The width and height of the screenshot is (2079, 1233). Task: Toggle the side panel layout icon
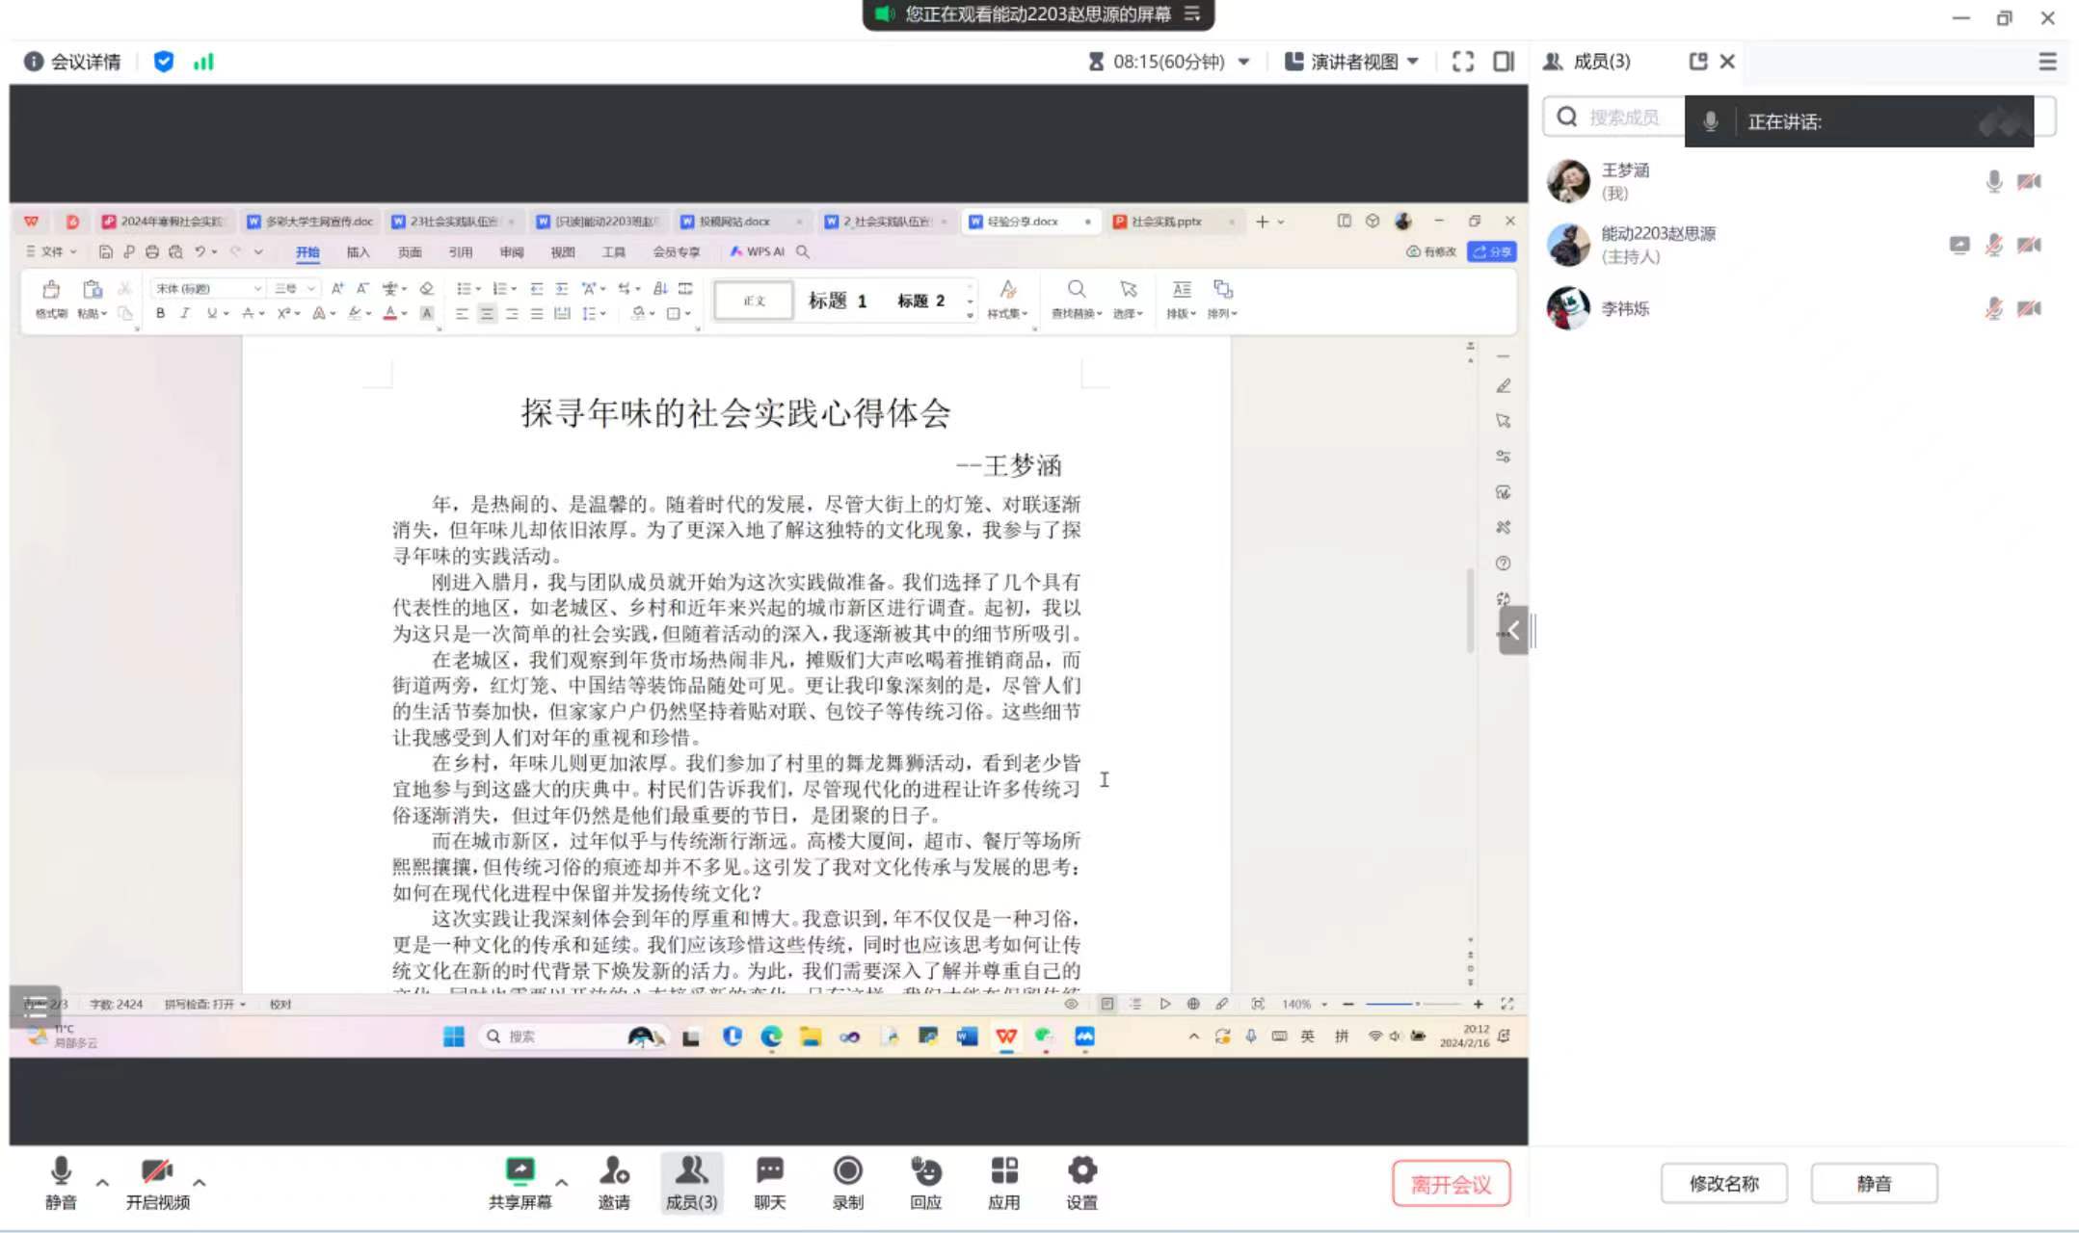point(1503,62)
